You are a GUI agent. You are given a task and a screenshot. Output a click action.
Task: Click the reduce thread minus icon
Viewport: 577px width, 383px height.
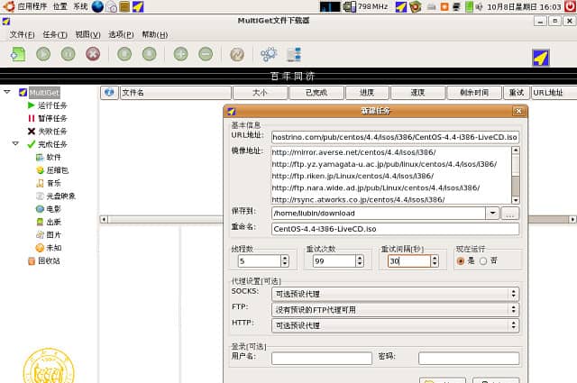206,54
